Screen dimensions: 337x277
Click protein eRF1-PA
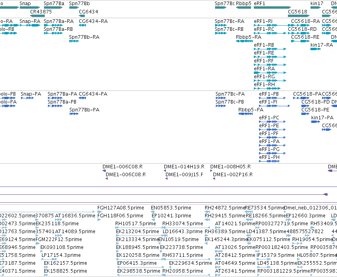coord(272,145)
